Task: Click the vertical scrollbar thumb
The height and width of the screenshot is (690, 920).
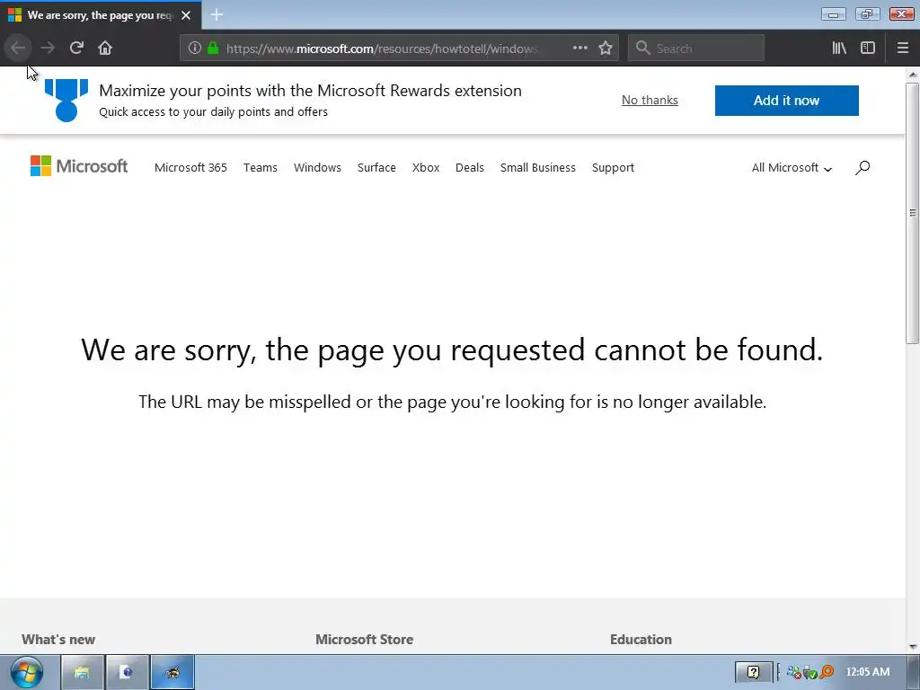Action: click(913, 213)
